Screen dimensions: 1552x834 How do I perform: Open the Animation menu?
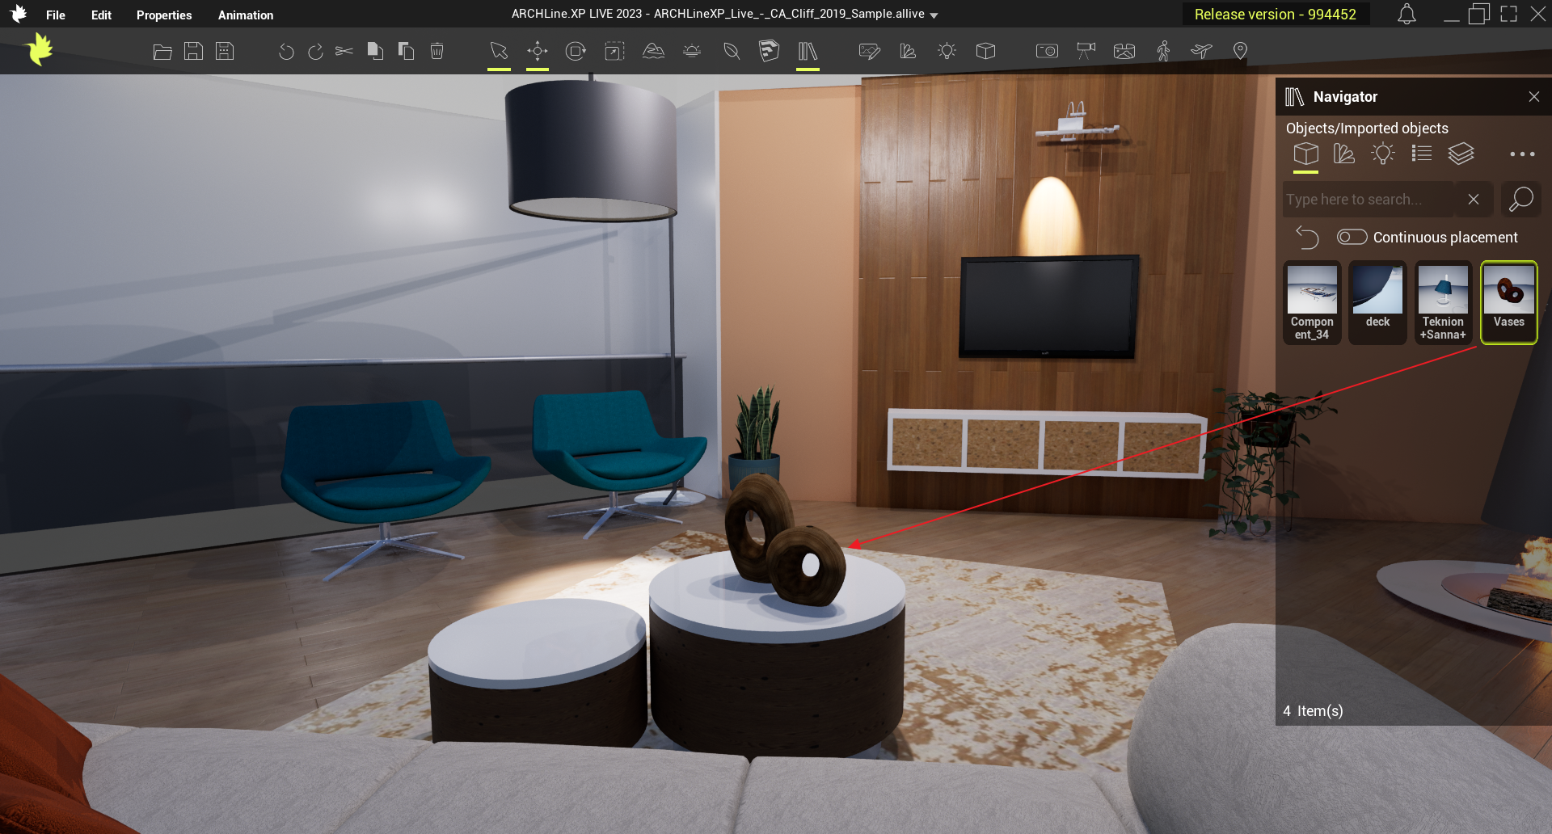click(246, 15)
